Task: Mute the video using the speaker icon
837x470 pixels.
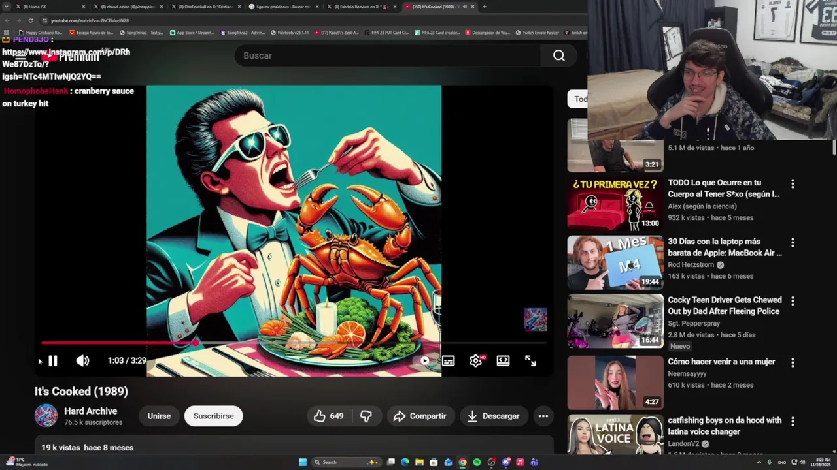Action: click(x=82, y=360)
